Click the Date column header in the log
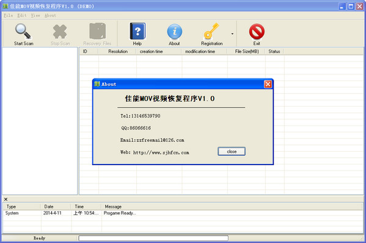Image resolution: width=366 pixels, height=243 pixels. [56, 206]
